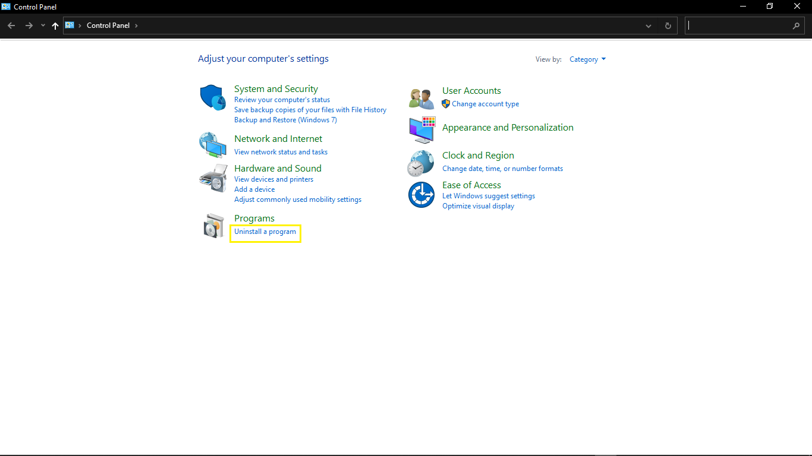Open the View by Category dropdown

(x=587, y=59)
